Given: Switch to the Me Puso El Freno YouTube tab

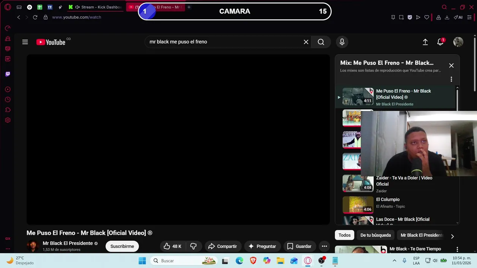Looking at the screenshot, I should (155, 7).
